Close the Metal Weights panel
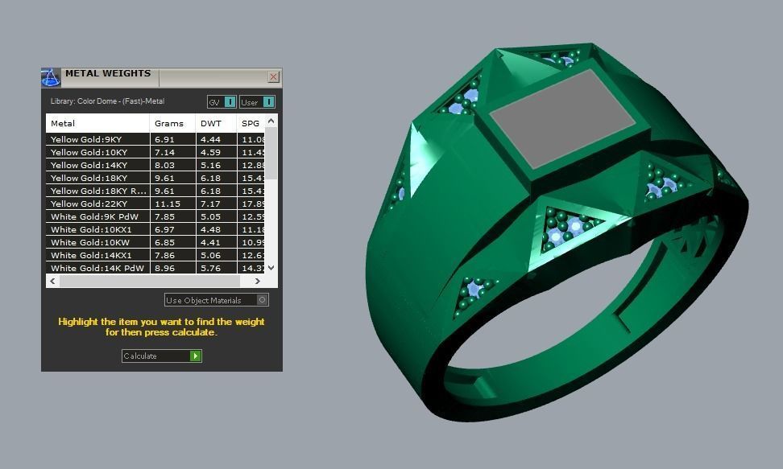This screenshot has width=783, height=469. pyautogui.click(x=273, y=77)
